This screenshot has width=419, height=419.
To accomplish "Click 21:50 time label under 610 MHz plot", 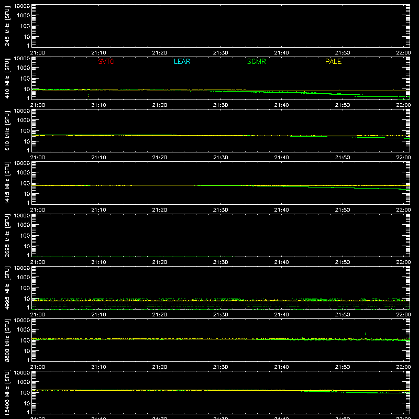I will coord(343,158).
